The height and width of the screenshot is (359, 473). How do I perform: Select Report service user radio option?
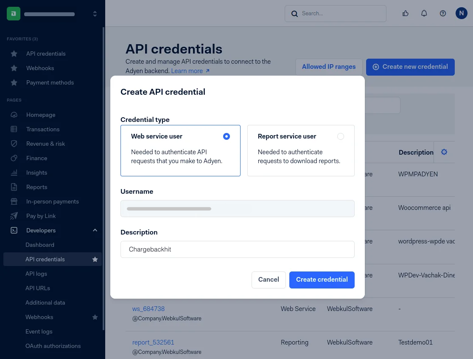point(340,136)
